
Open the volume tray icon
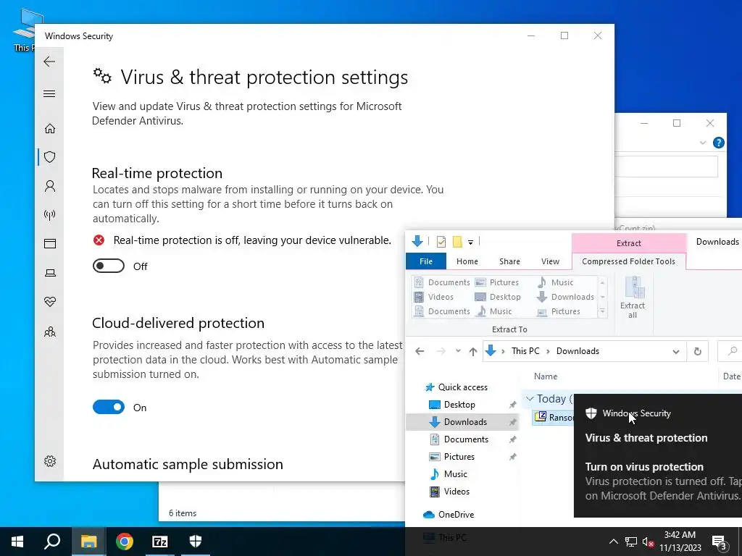649,542
